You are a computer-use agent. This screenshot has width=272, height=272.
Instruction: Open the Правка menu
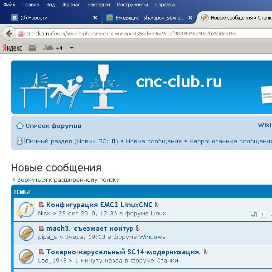coord(31,5)
